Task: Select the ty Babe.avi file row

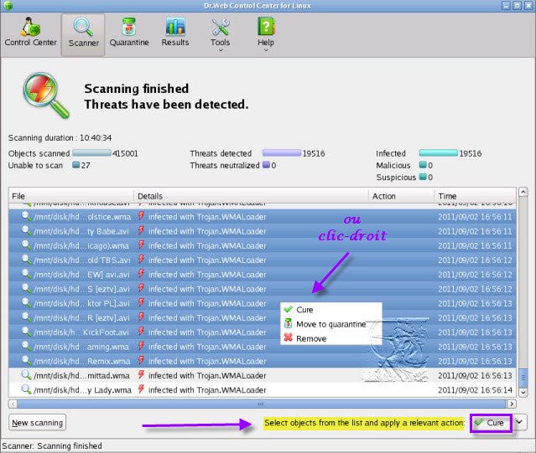Action: (263, 231)
